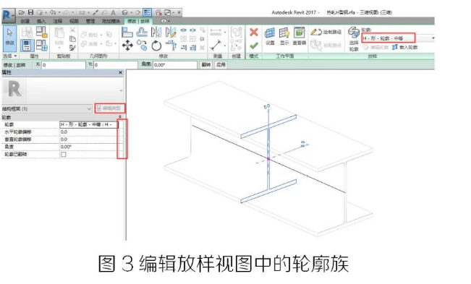Click the Undo arrow icon
The width and height of the screenshot is (471, 284).
coord(53,12)
